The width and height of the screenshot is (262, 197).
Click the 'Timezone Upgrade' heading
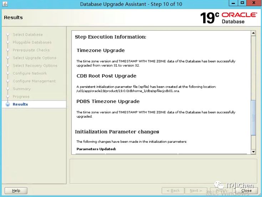[101, 50]
